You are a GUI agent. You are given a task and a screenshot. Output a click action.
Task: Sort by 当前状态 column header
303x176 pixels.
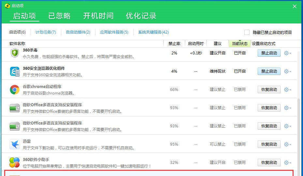[239, 44]
